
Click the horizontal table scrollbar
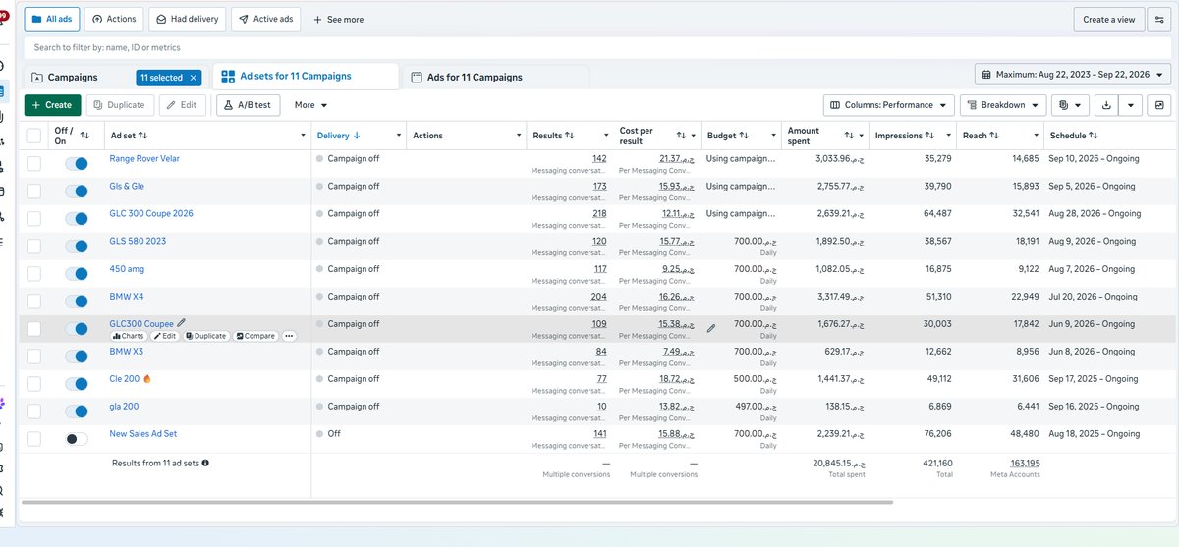457,502
